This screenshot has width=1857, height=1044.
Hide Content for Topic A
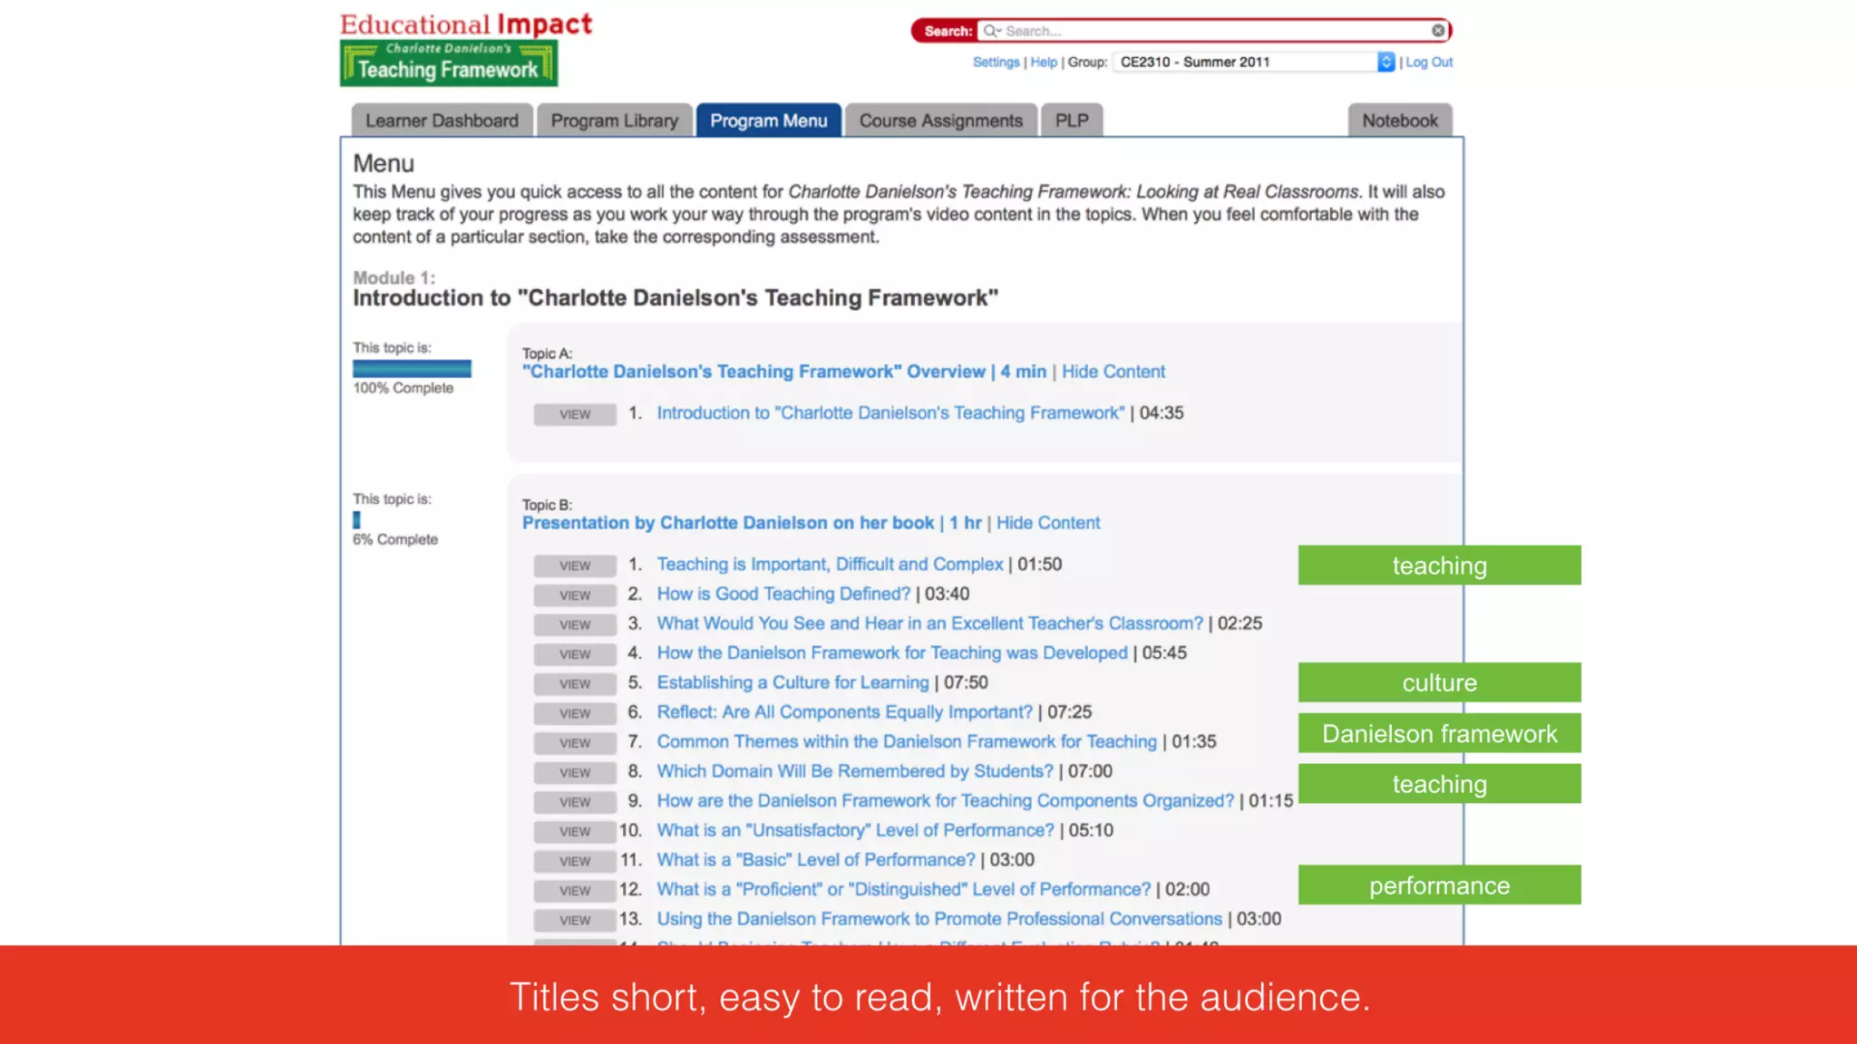click(1113, 372)
